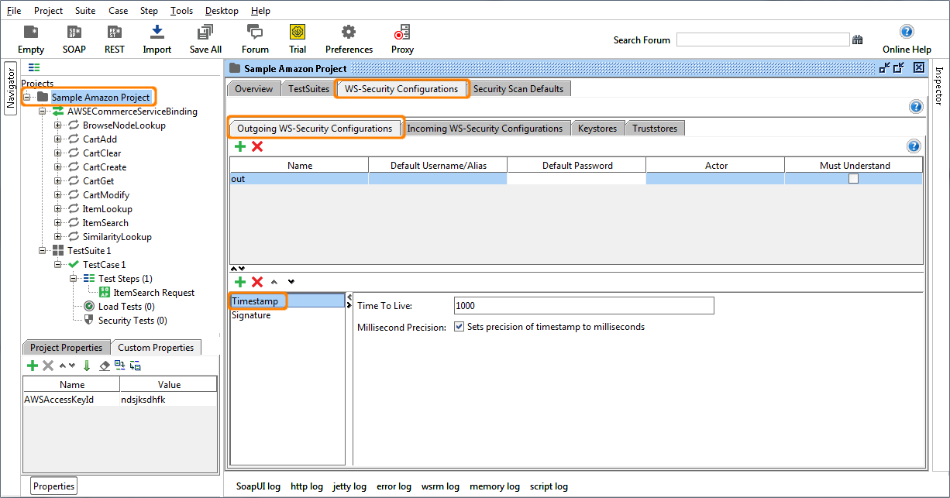Image resolution: width=950 pixels, height=498 pixels.
Task: Select Load Tests (0) node
Action: [x=126, y=307]
